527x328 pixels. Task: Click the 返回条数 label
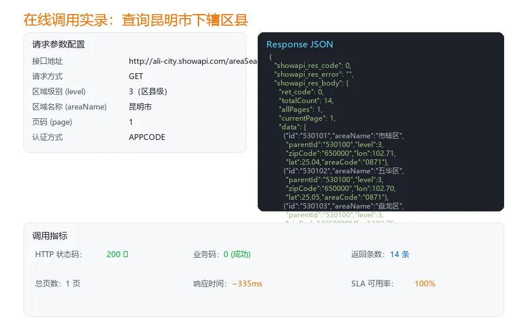pos(368,254)
